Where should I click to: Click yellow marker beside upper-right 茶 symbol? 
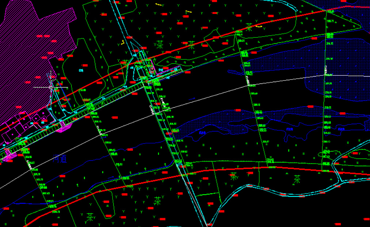click(258, 26)
